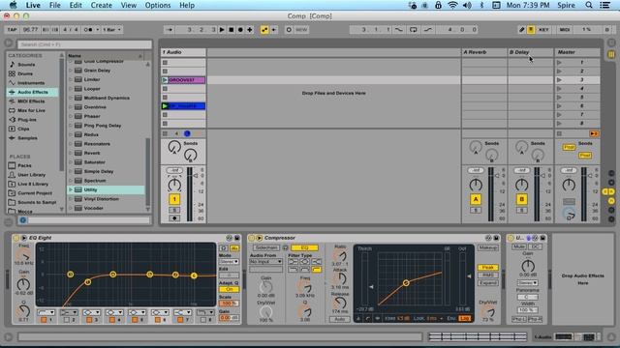
Task: Click the browser search field
Action: (84, 44)
